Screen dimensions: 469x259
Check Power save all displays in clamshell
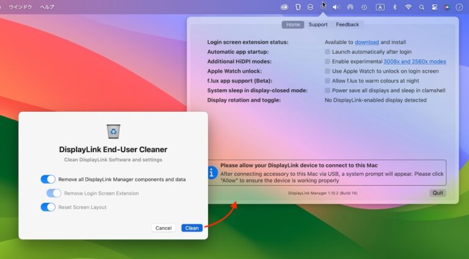[x=327, y=90]
